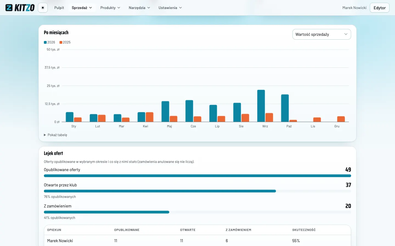Click the 2026 bar for Maj
395x246 pixels.
pos(165,112)
